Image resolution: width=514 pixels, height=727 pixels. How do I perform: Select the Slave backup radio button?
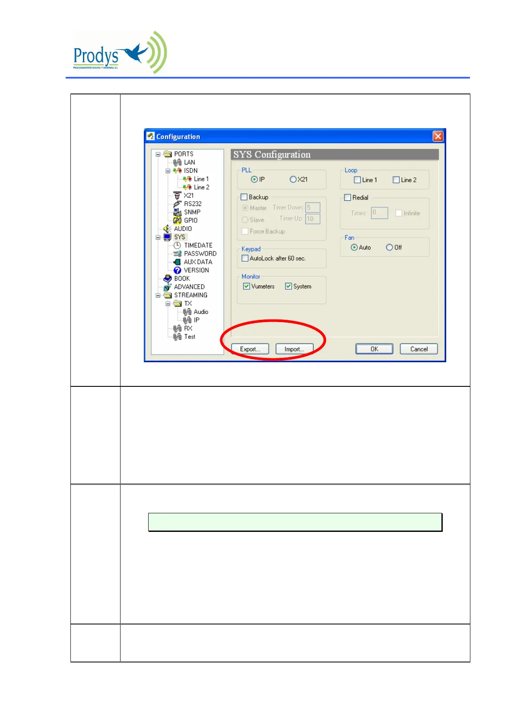245,220
